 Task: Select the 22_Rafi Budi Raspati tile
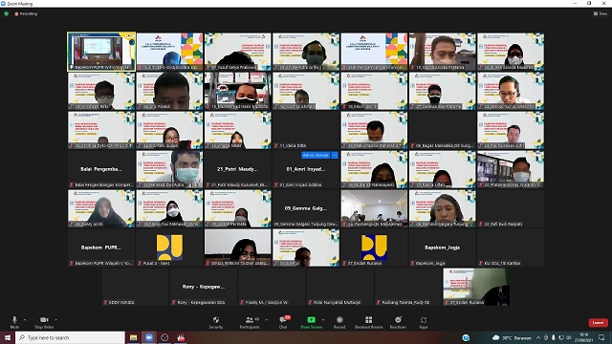coord(511,208)
